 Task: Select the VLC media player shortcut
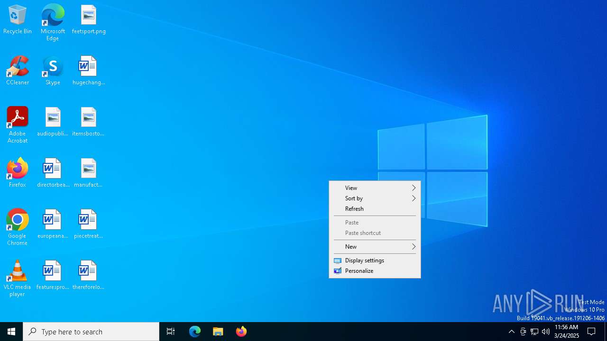18,278
